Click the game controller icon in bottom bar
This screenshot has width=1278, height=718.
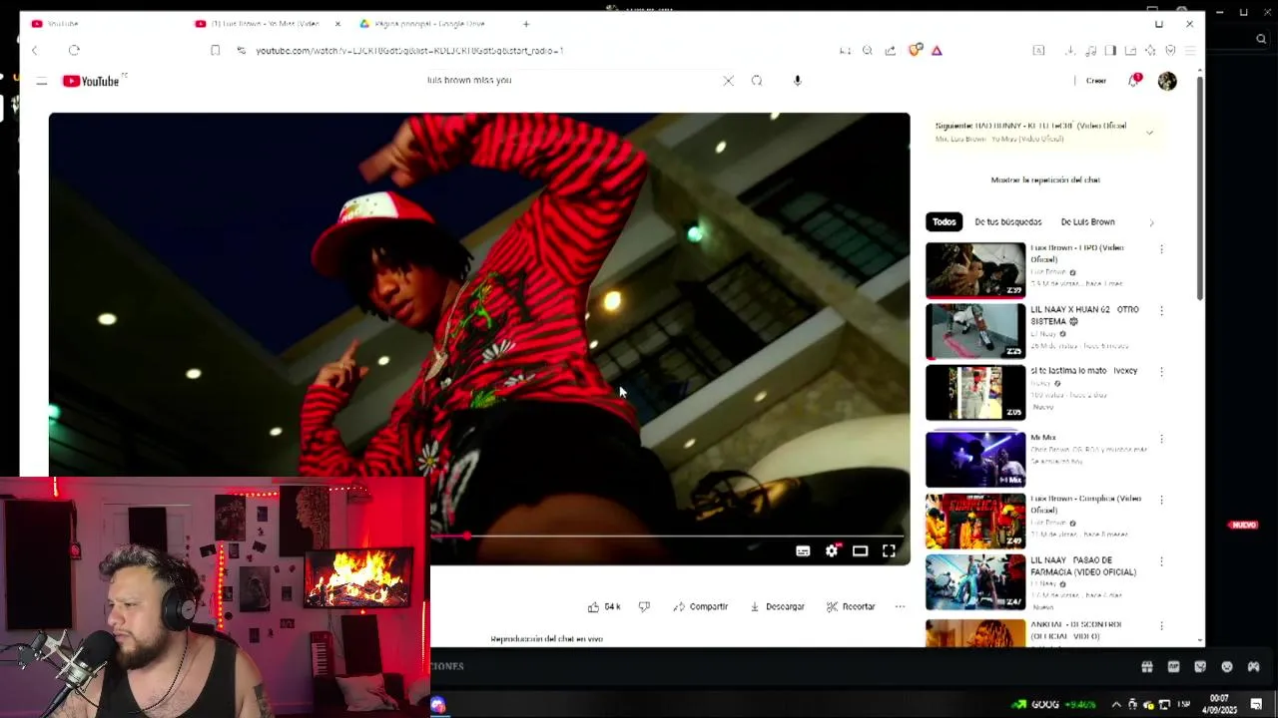point(1254,667)
